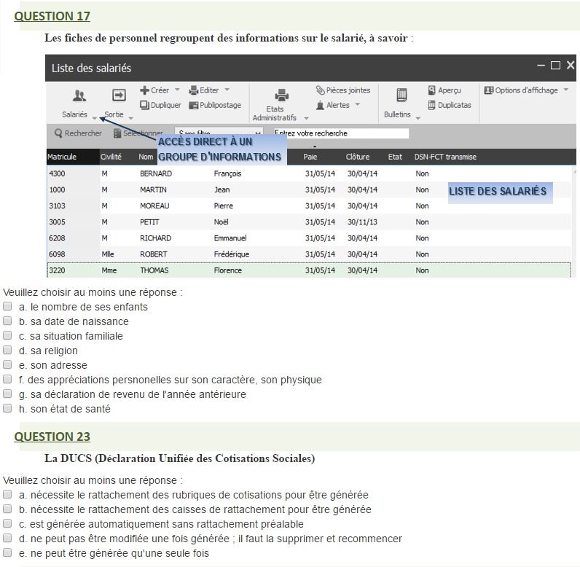
Task: Open the Alertes dropdown arrow
Action: [x=358, y=104]
